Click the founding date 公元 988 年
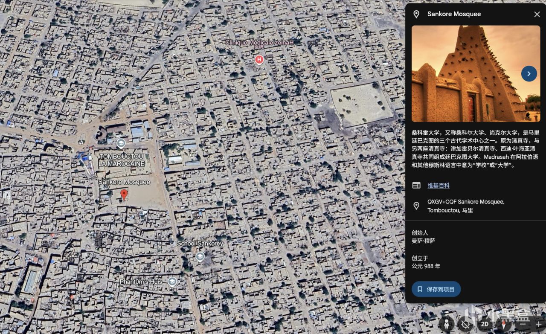 coord(426,266)
